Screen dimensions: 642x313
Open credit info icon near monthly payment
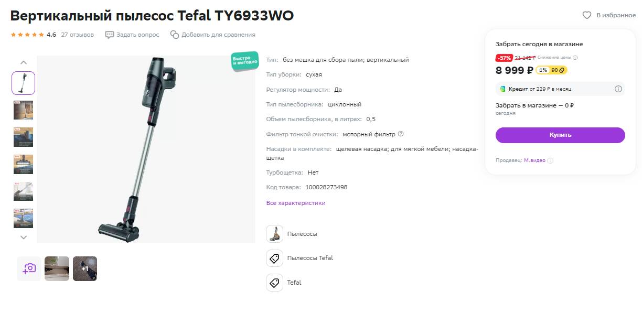pos(618,89)
